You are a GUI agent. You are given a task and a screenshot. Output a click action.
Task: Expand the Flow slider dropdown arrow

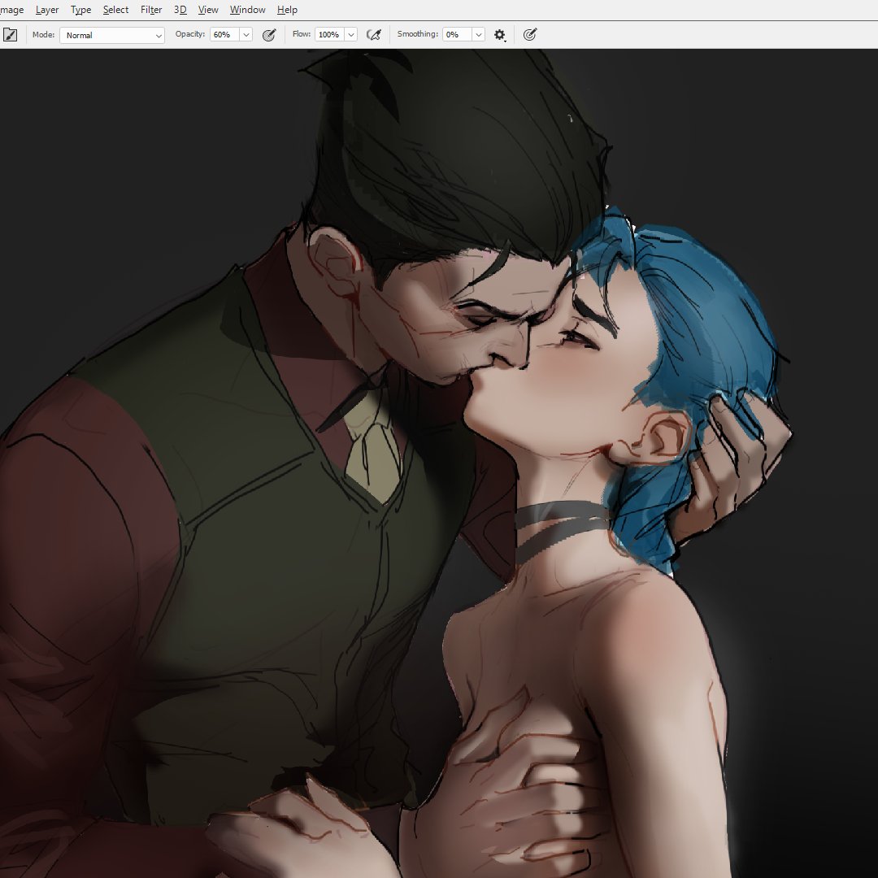351,35
